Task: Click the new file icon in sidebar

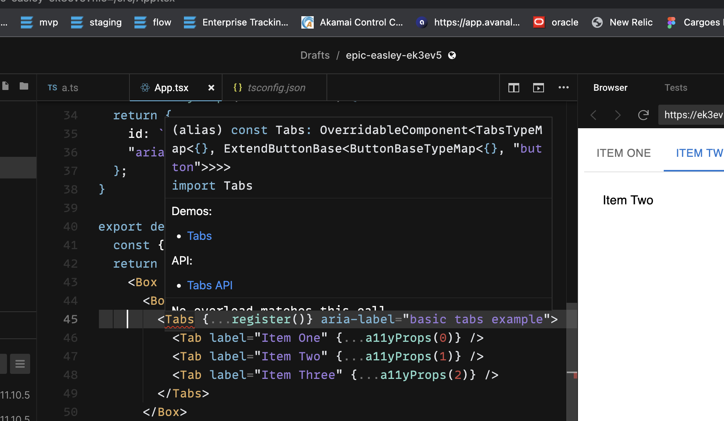Action: [x=5, y=86]
